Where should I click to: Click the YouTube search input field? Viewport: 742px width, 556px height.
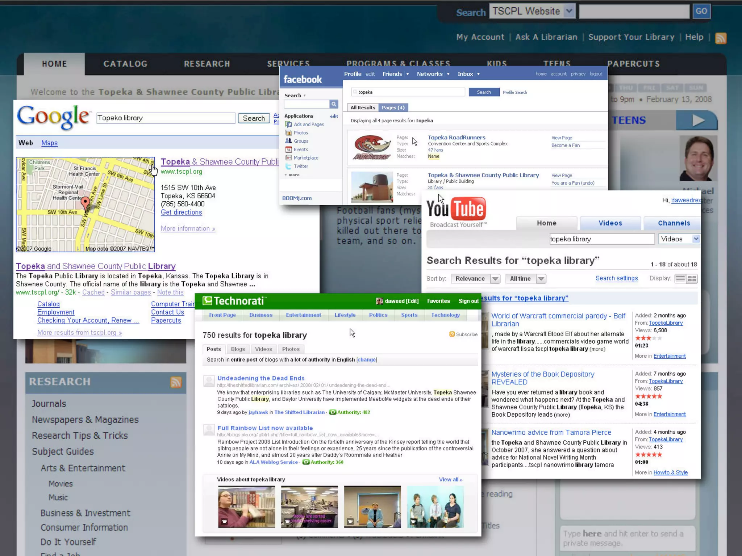(601, 239)
